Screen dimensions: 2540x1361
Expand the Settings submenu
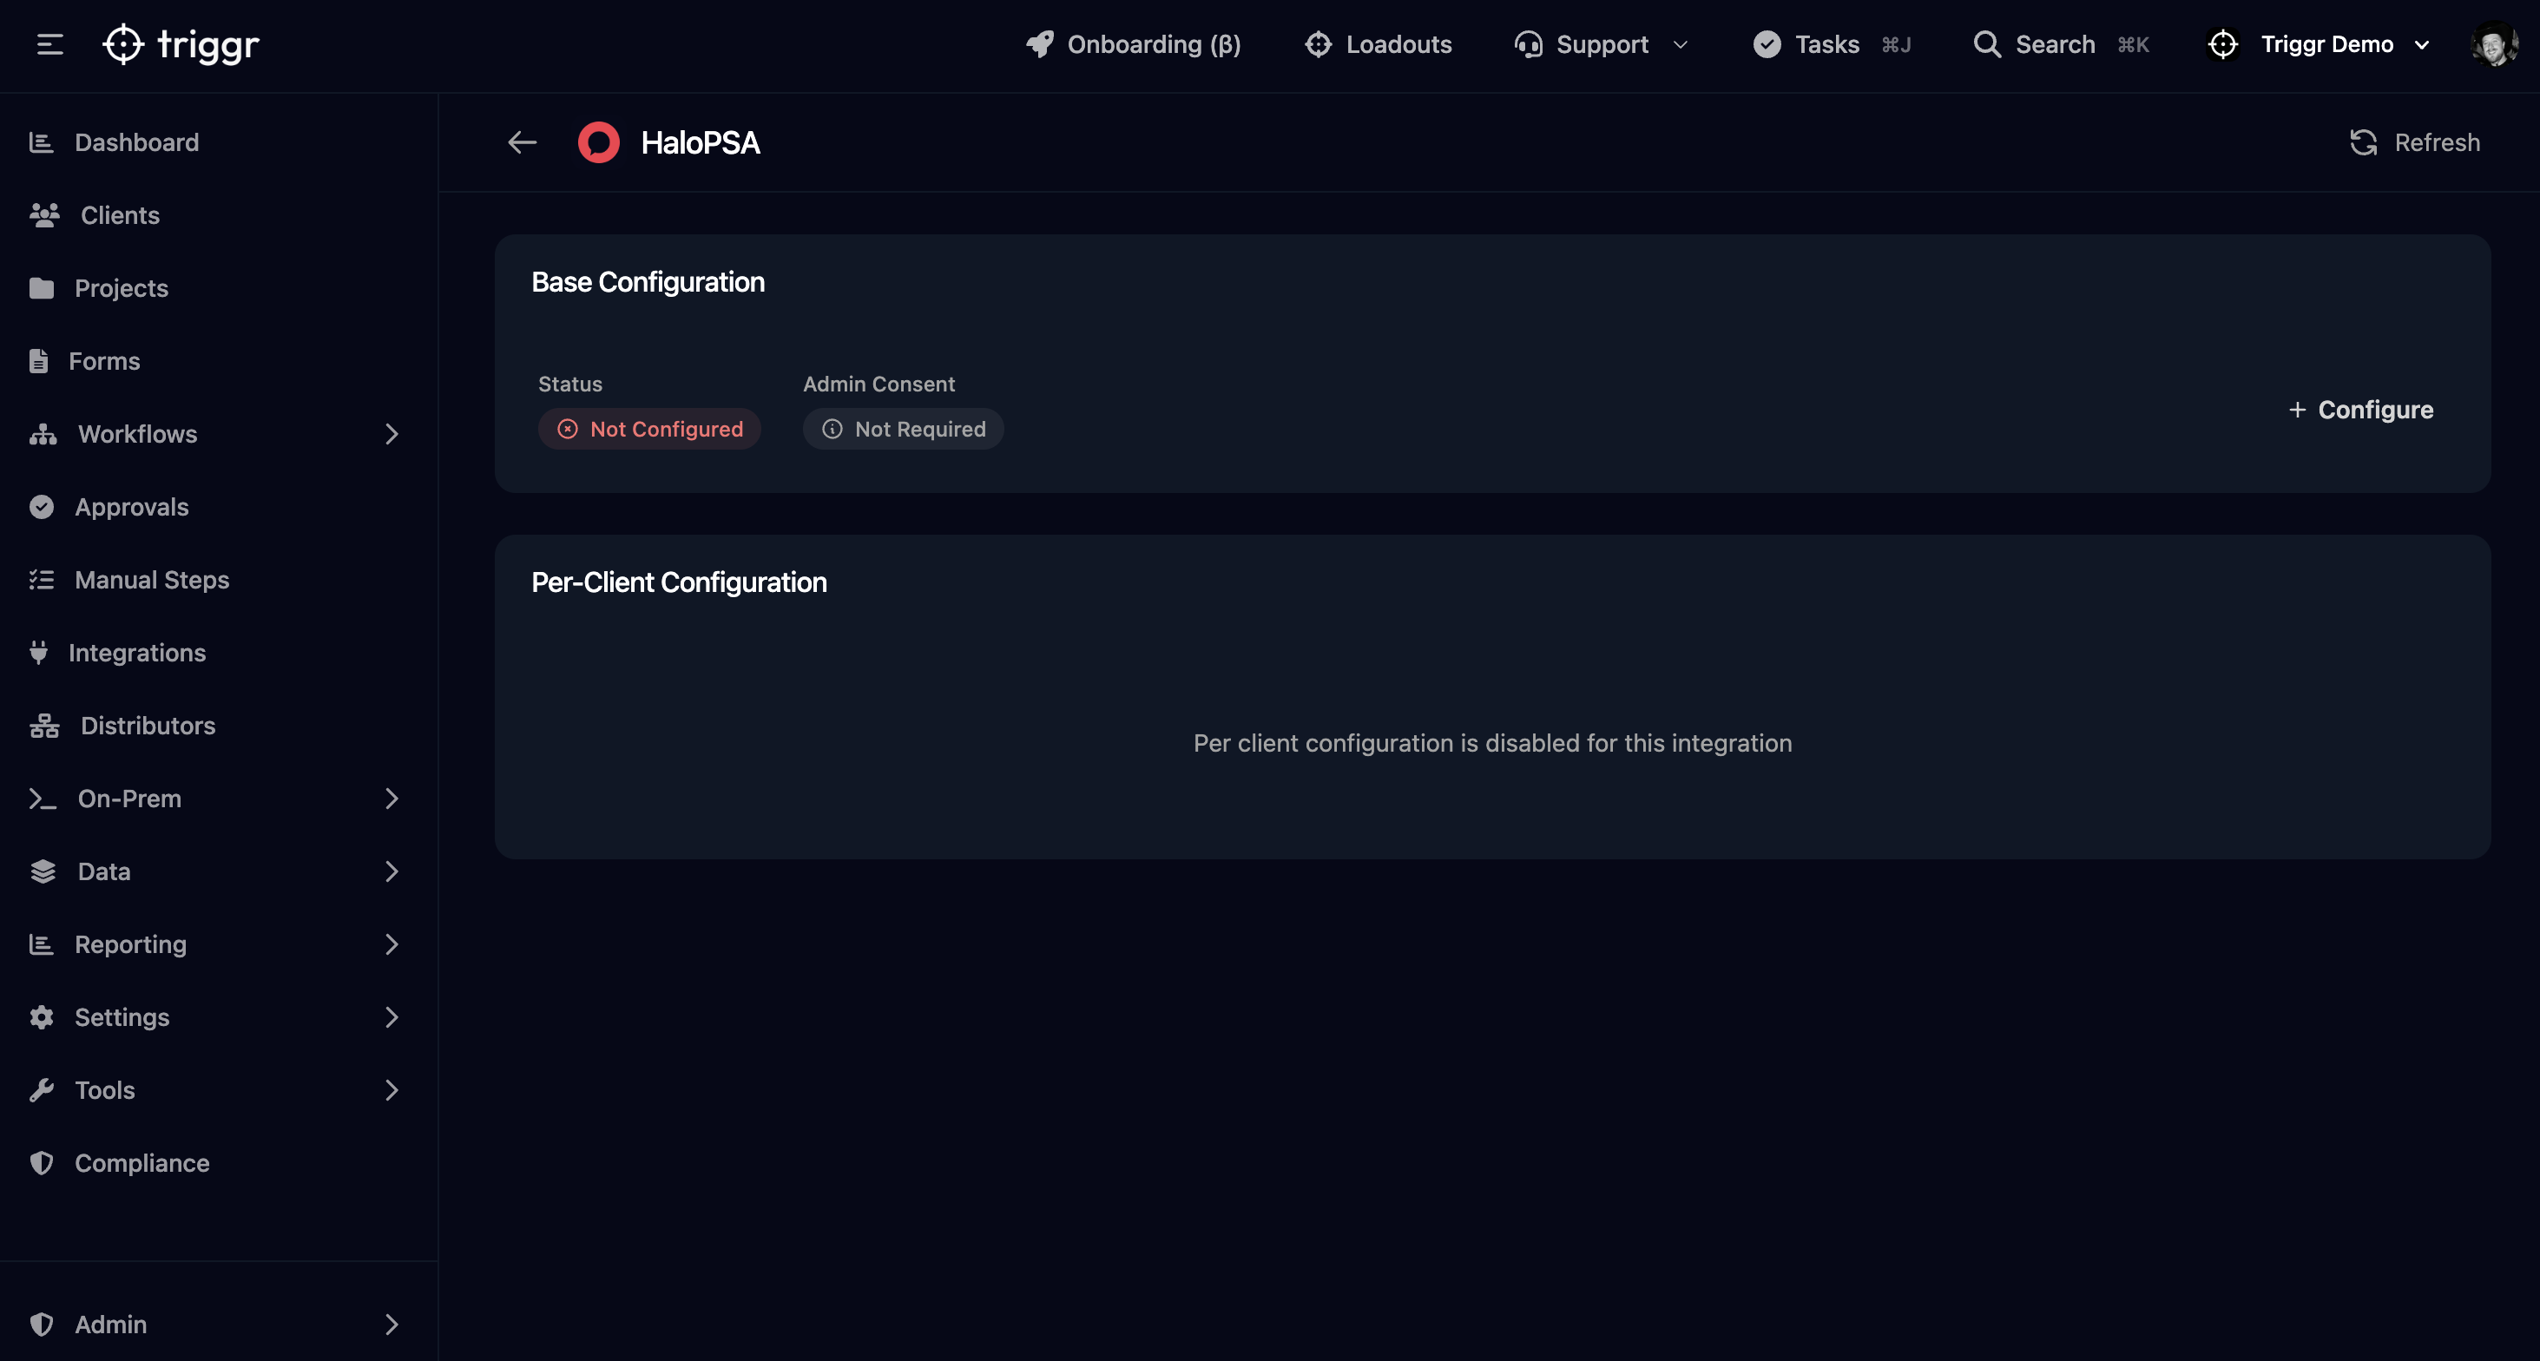[392, 1016]
